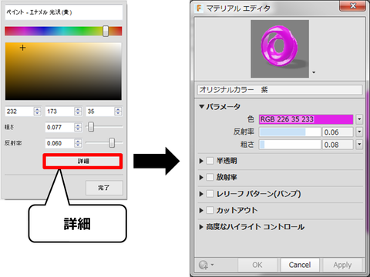Close the マテリアル エディタ window
Viewport: 370px width, 277px height.
pos(352,5)
